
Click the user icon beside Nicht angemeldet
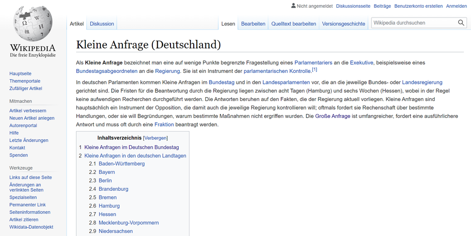tap(293, 6)
